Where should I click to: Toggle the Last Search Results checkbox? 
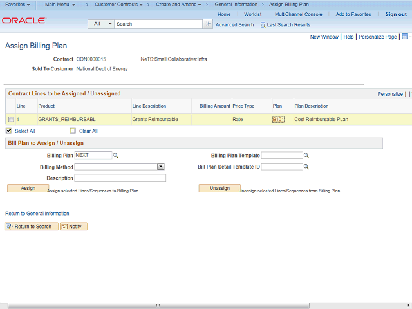click(x=263, y=25)
